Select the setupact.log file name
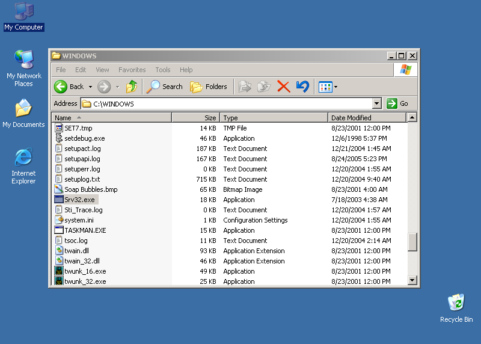 click(x=82, y=149)
